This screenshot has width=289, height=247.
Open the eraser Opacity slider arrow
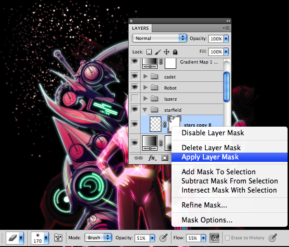pos(152,238)
